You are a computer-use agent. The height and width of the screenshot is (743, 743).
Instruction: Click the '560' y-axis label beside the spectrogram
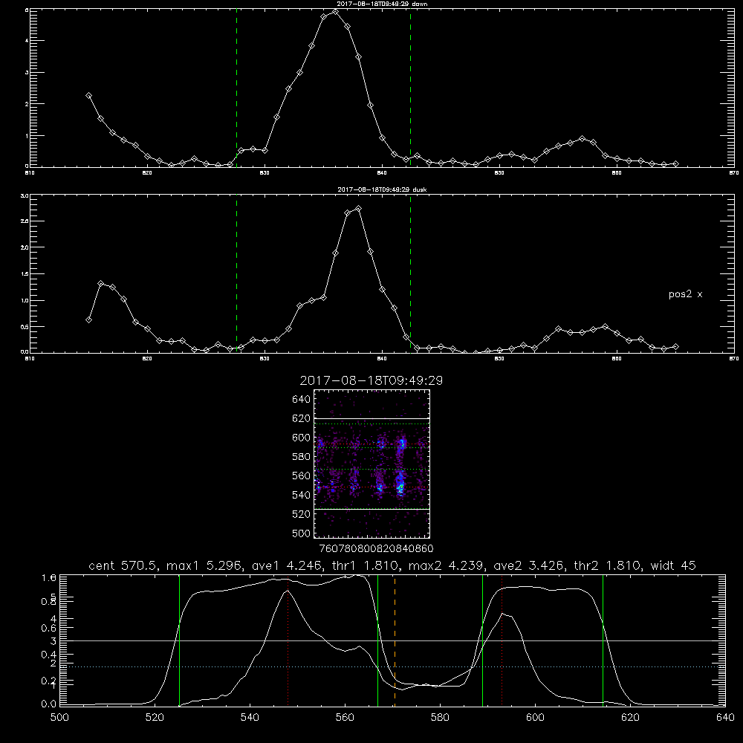(302, 476)
